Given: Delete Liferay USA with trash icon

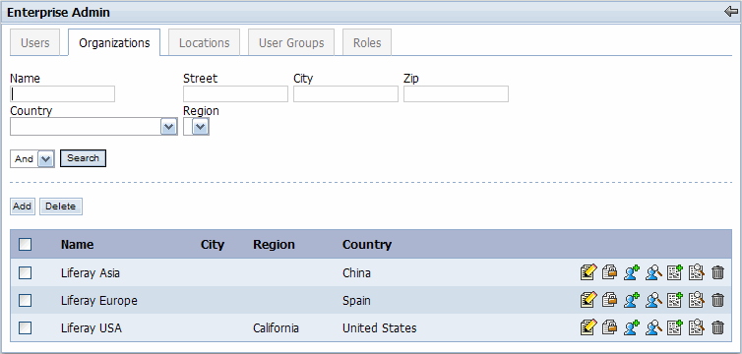Looking at the screenshot, I should coord(717,327).
